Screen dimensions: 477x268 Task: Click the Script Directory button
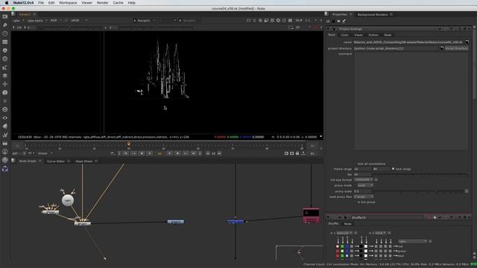pos(457,48)
